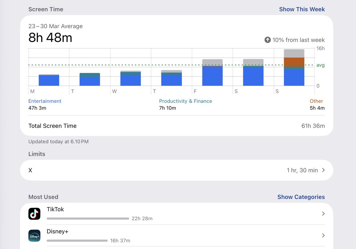Click the Disney+ app name
Screen dimensions: 356x249
(x=57, y=231)
